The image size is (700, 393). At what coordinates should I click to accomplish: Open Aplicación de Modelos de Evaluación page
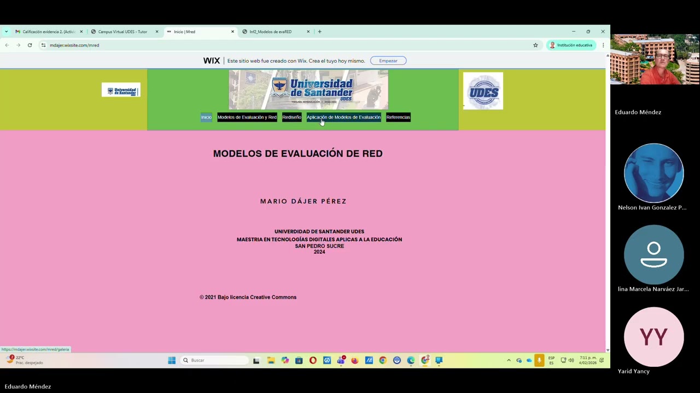click(x=343, y=117)
